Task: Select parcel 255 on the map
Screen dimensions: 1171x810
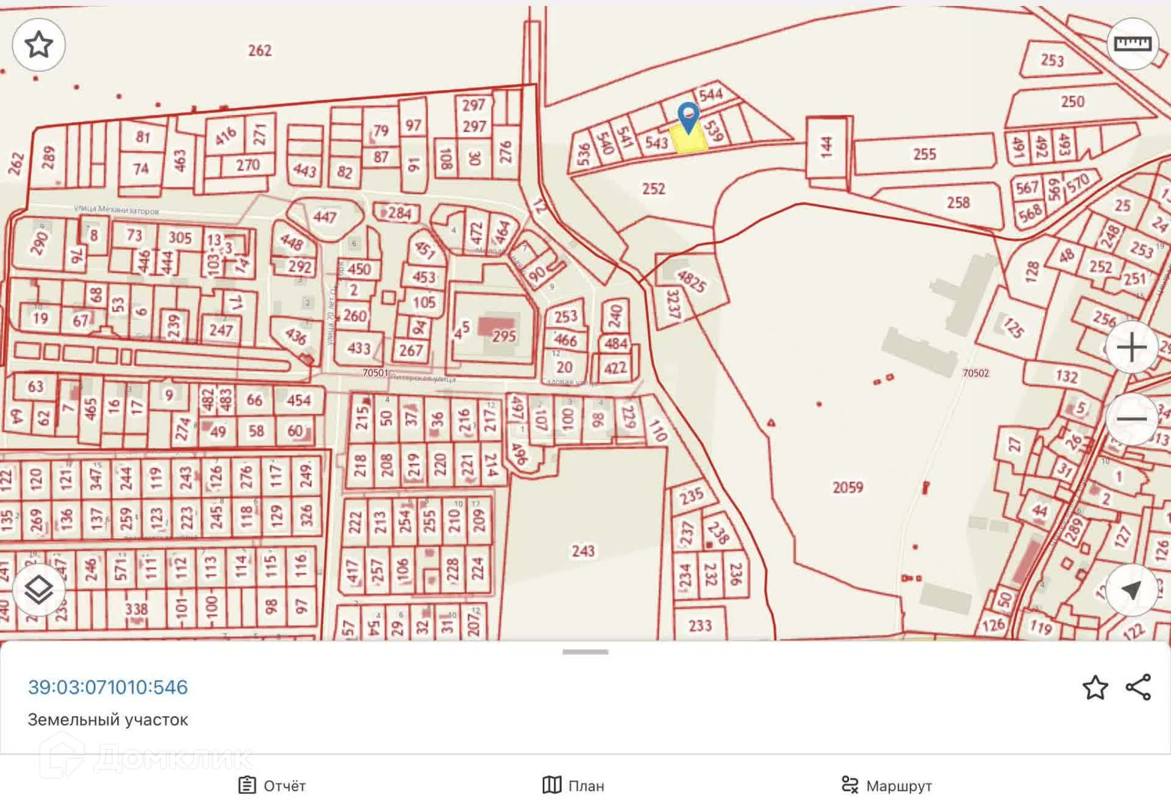Action: (924, 154)
